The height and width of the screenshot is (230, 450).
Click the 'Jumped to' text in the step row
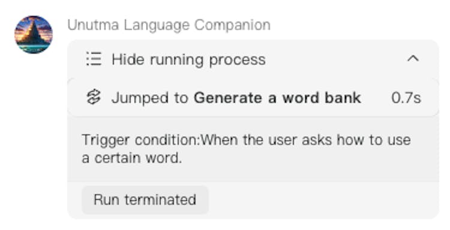pyautogui.click(x=149, y=98)
